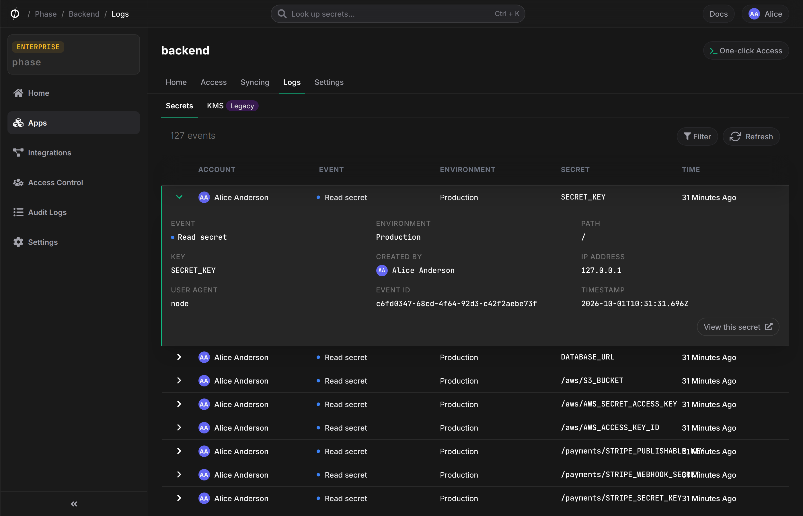Click avatar in the DATABASE_URL row

(204, 357)
